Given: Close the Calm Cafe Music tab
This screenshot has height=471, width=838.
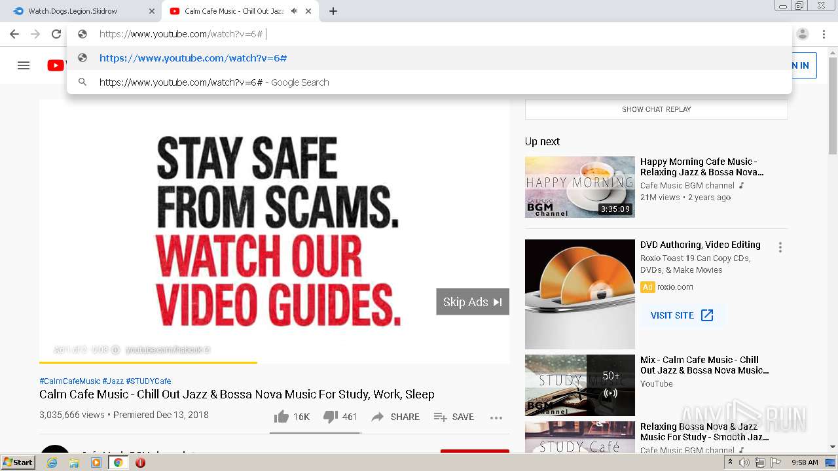Looking at the screenshot, I should point(308,11).
